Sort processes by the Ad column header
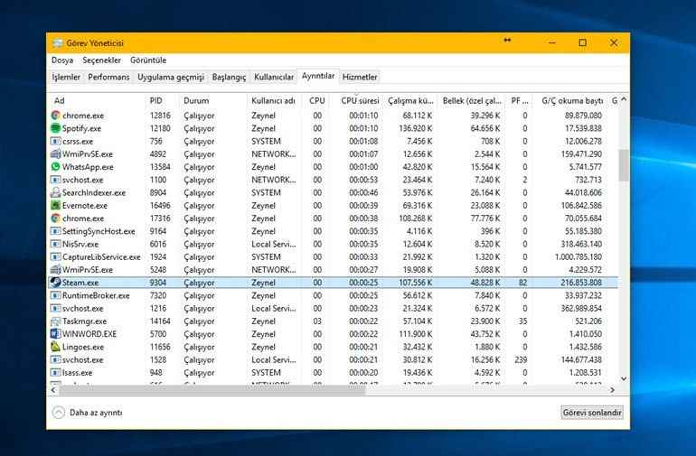The image size is (696, 456). (60, 100)
